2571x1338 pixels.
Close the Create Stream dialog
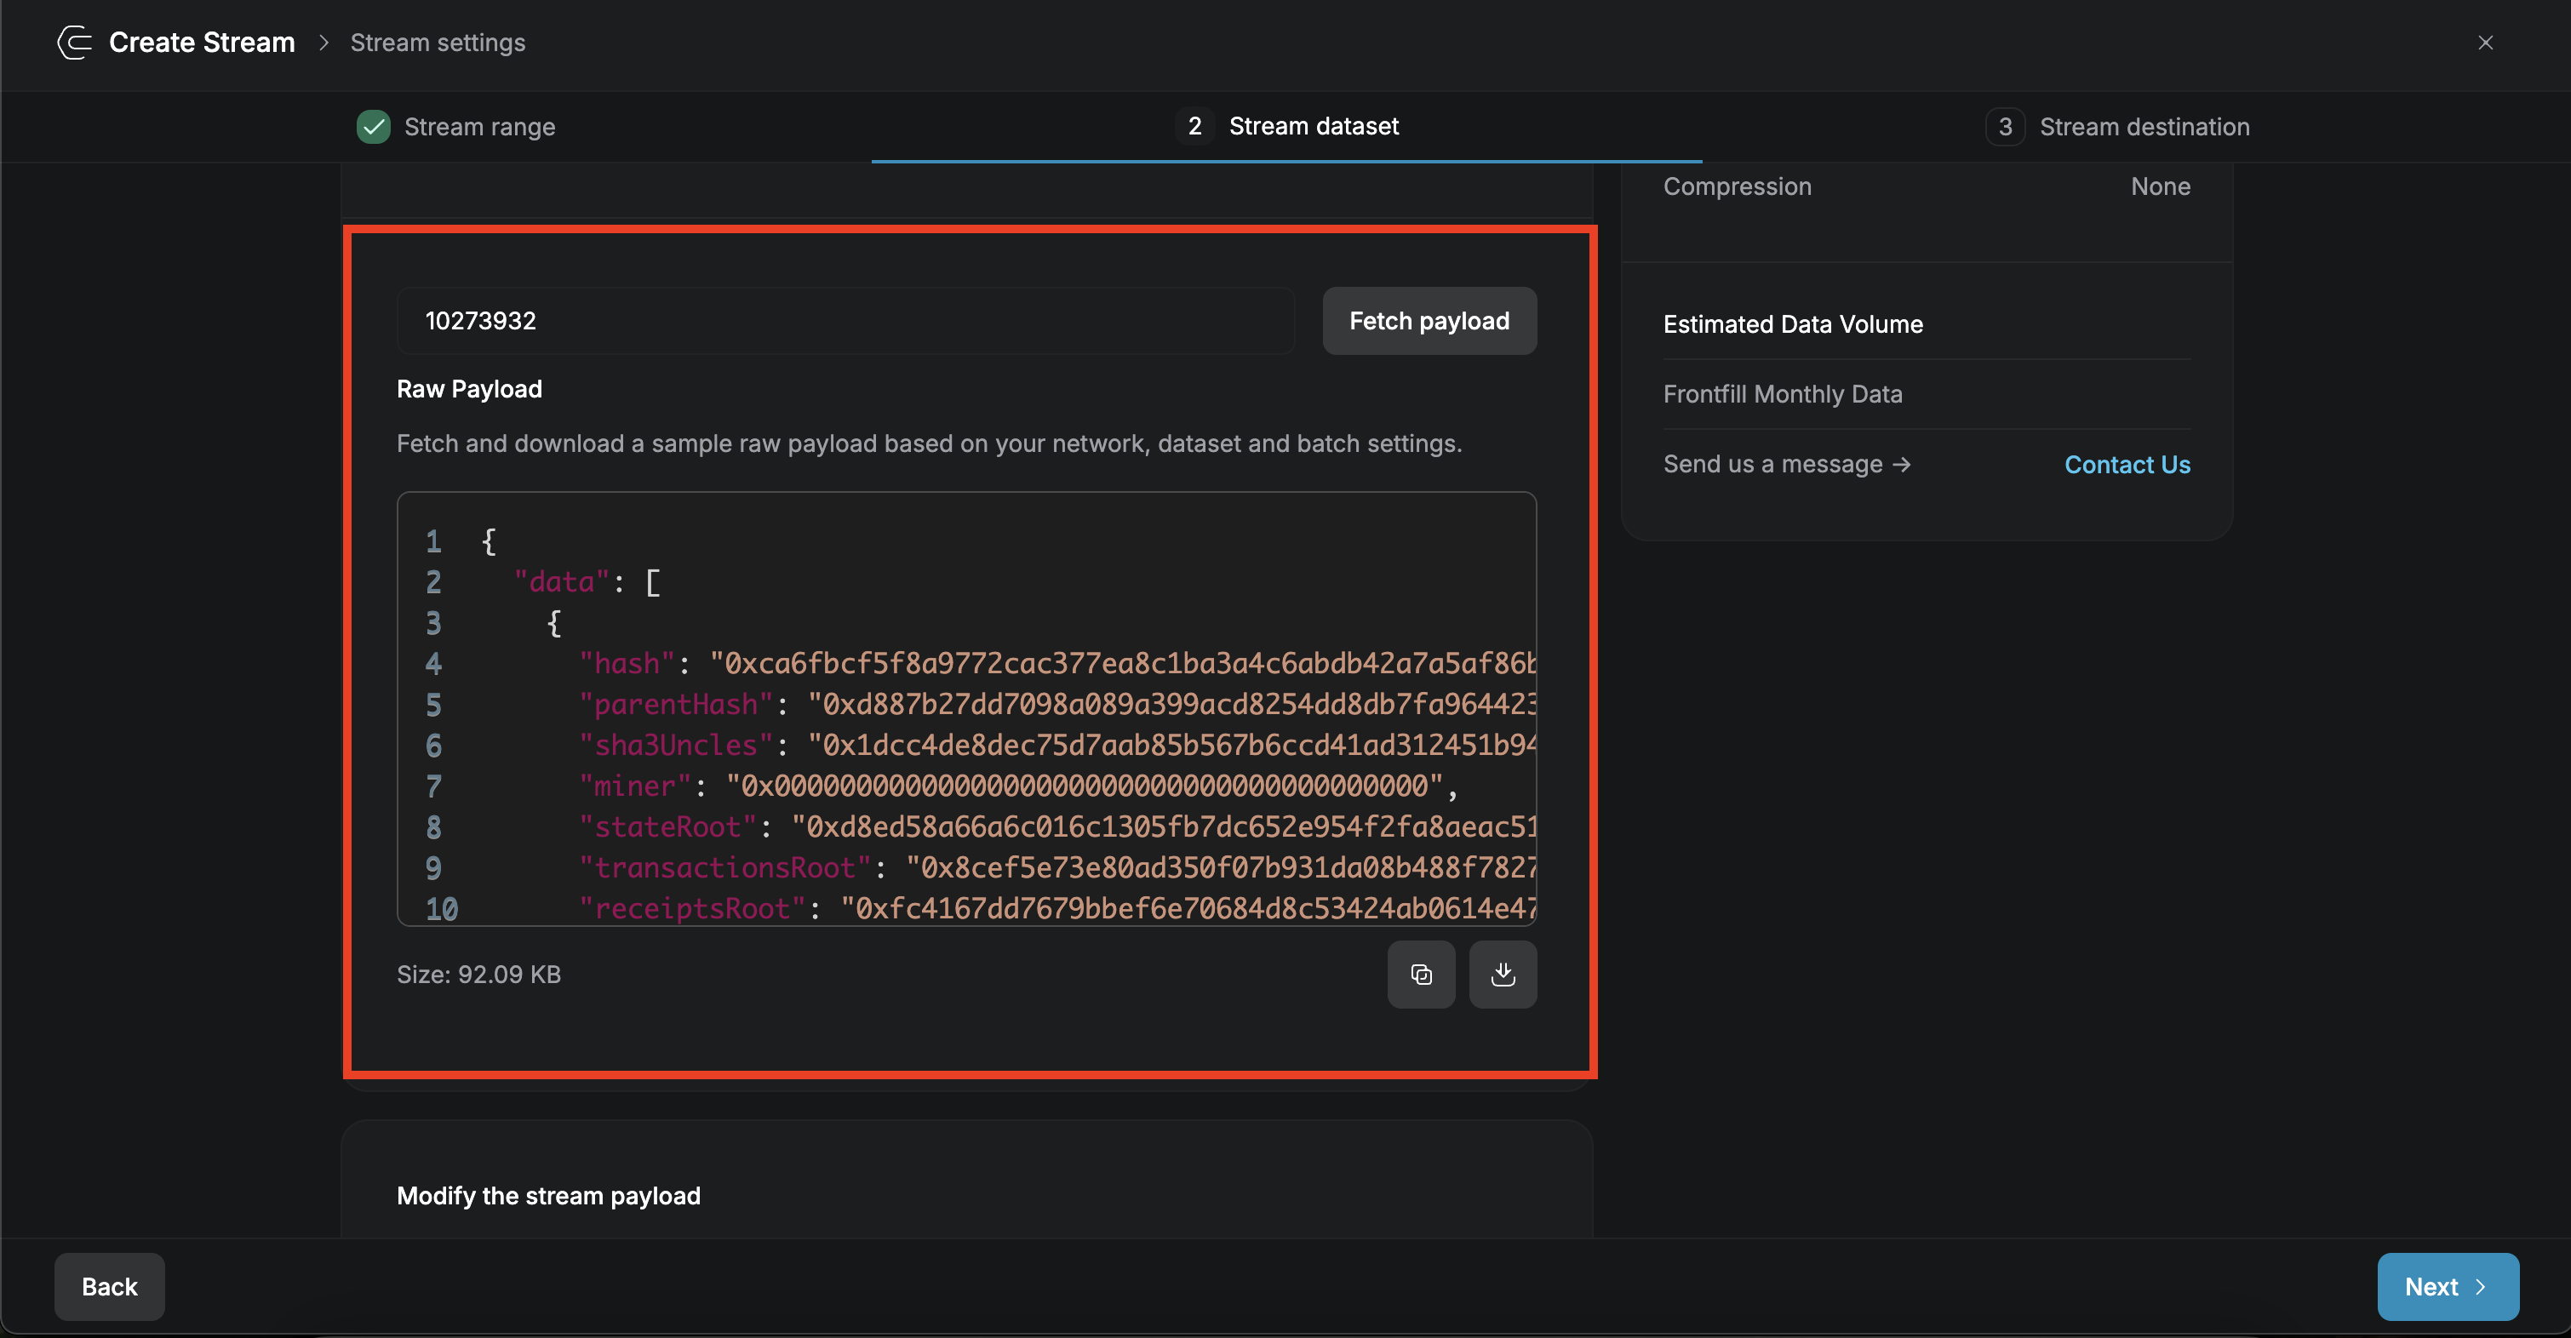(x=2484, y=42)
